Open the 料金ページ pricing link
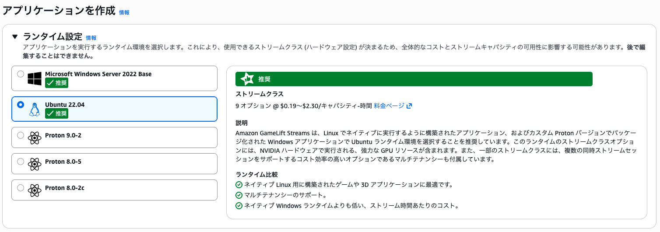 coord(389,106)
